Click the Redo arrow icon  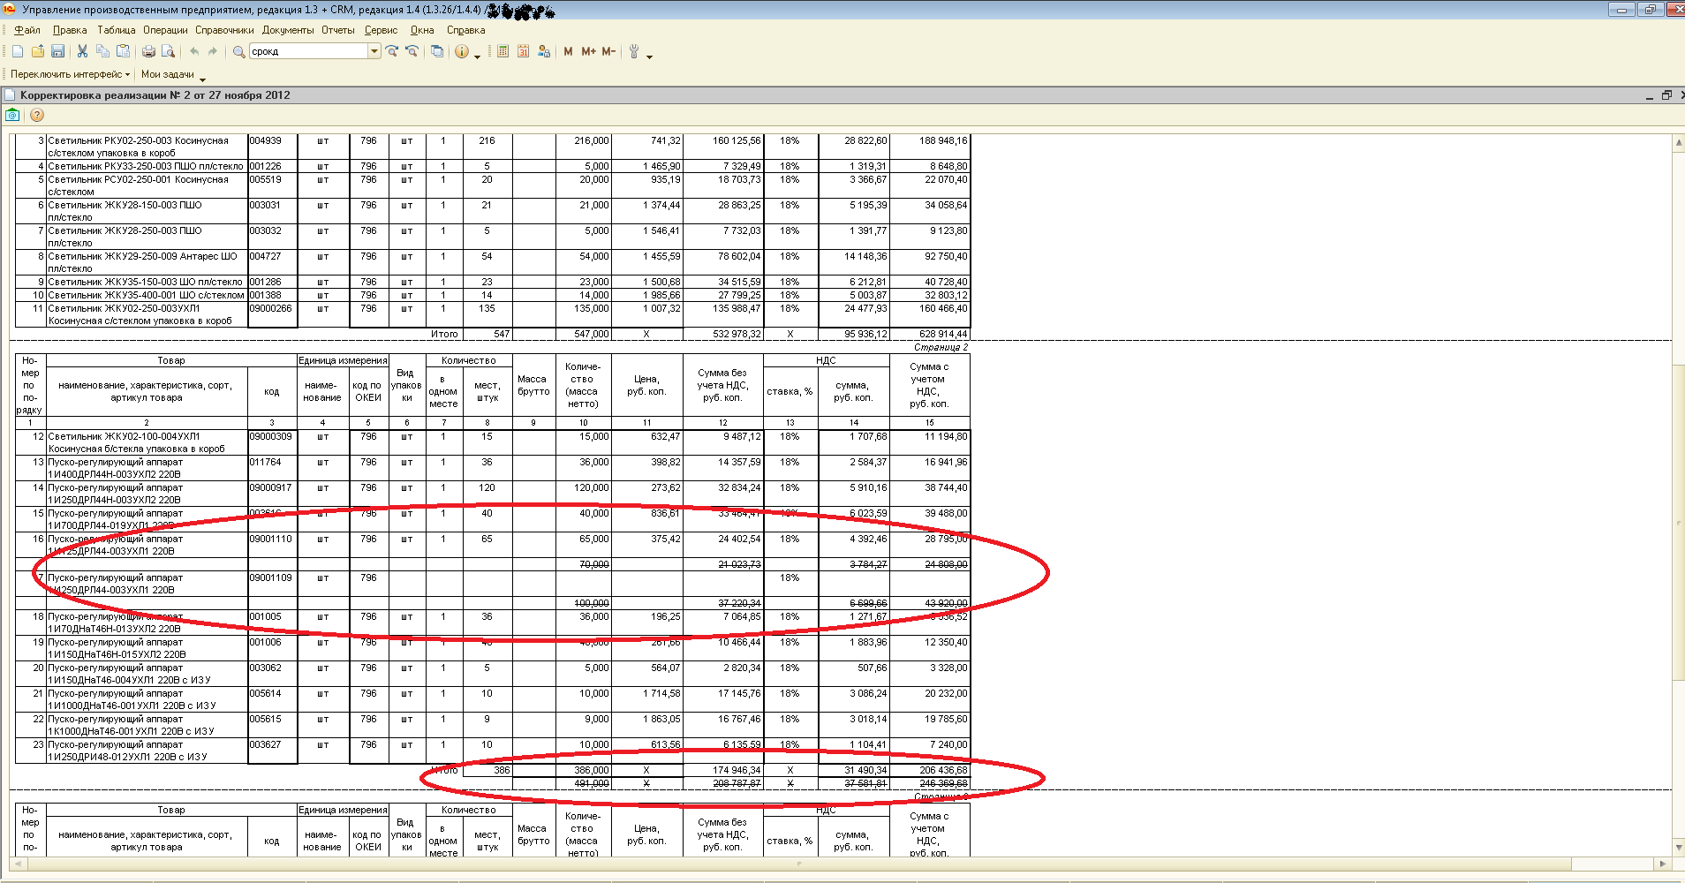click(213, 51)
